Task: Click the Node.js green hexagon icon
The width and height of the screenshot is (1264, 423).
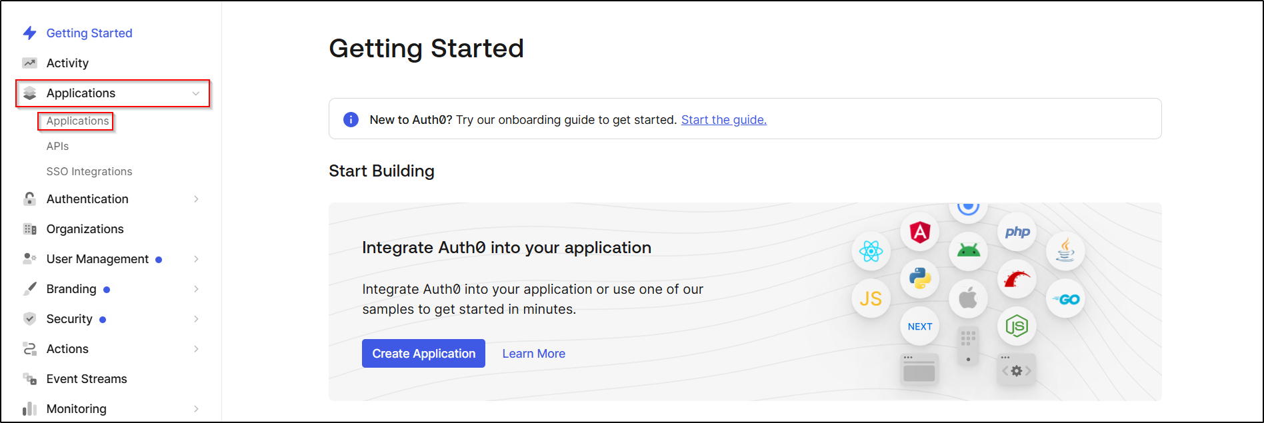Action: [1017, 326]
